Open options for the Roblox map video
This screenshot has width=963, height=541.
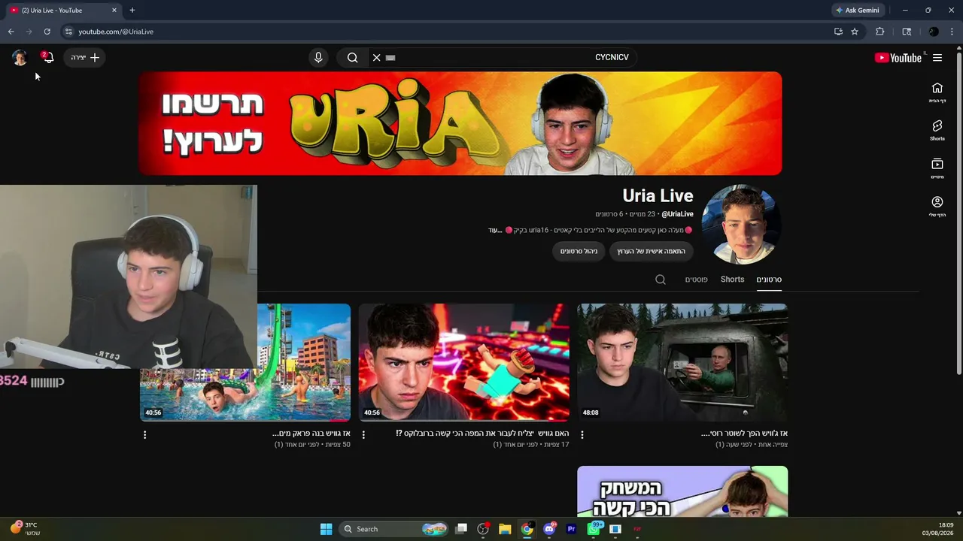[363, 434]
